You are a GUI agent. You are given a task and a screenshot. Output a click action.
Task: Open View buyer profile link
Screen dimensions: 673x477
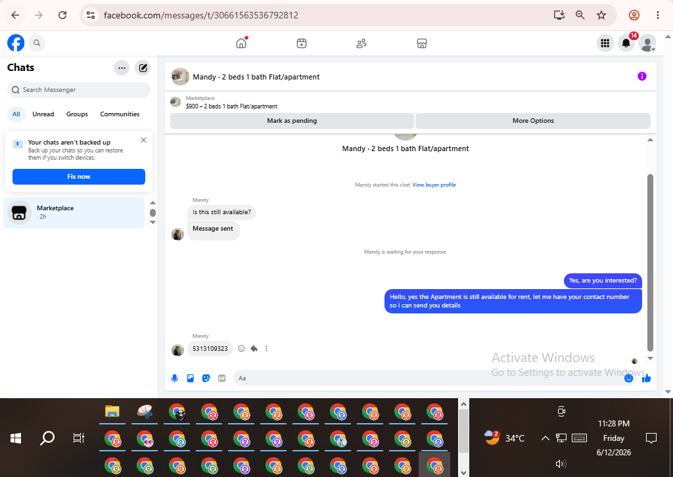[x=434, y=185]
